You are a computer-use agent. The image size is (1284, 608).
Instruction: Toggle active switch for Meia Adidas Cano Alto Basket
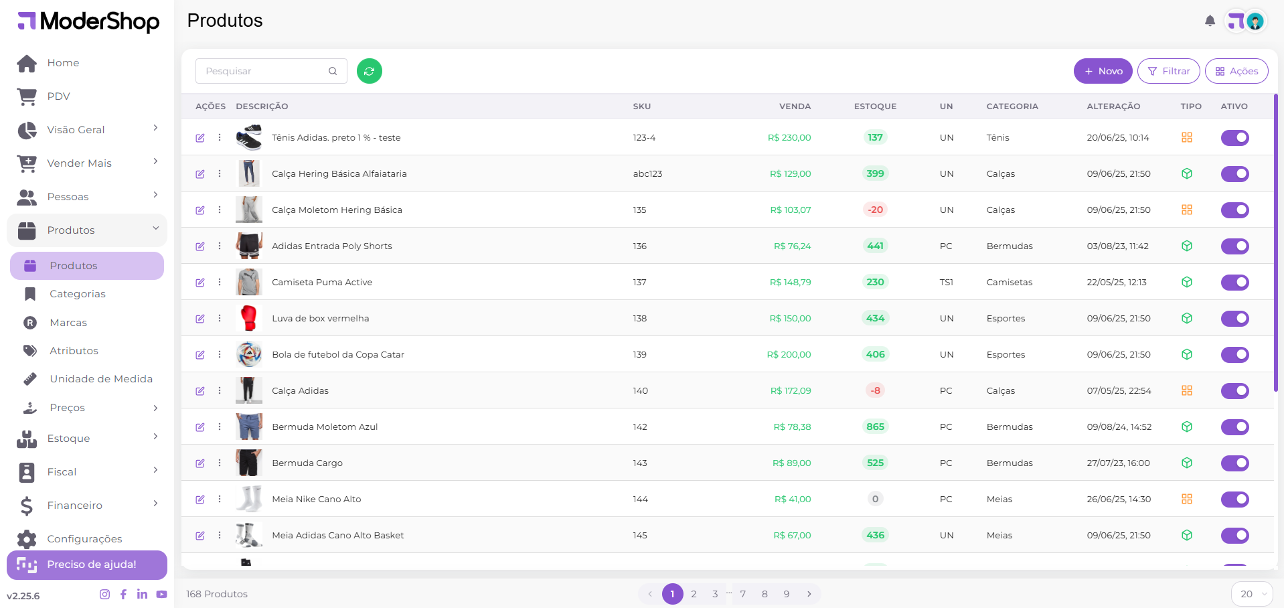1234,536
